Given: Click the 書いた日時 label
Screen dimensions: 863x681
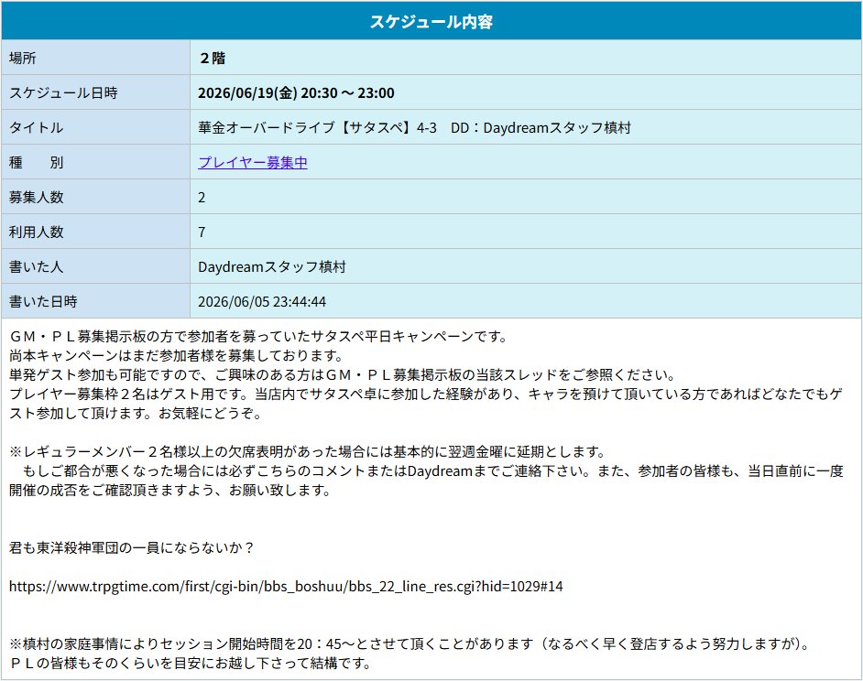Looking at the screenshot, I should point(43,301).
